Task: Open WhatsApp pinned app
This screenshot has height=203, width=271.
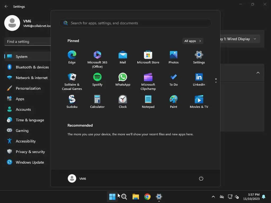Action: pos(123,79)
